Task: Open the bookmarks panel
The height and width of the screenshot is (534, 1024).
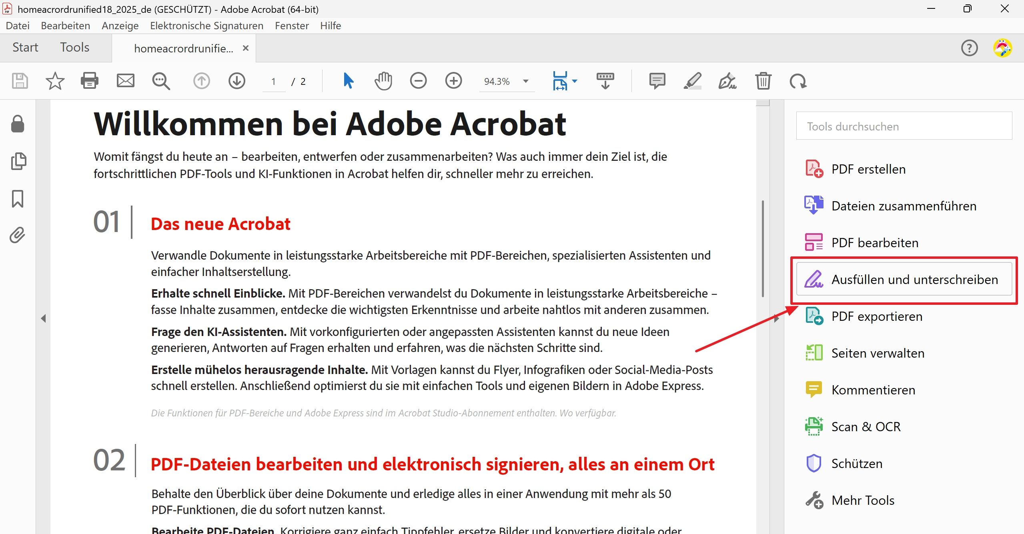Action: pyautogui.click(x=18, y=199)
